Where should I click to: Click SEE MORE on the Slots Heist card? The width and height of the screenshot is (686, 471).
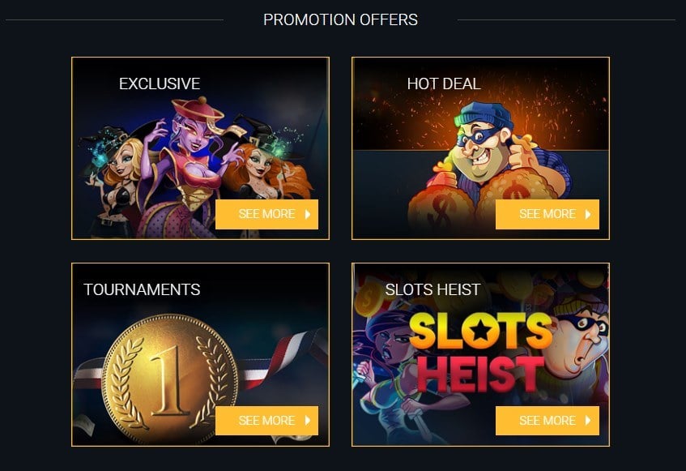pos(548,421)
